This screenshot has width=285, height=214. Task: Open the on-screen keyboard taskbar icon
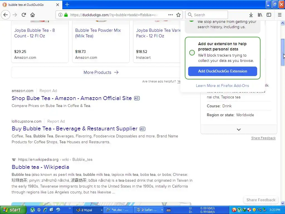click(169, 210)
